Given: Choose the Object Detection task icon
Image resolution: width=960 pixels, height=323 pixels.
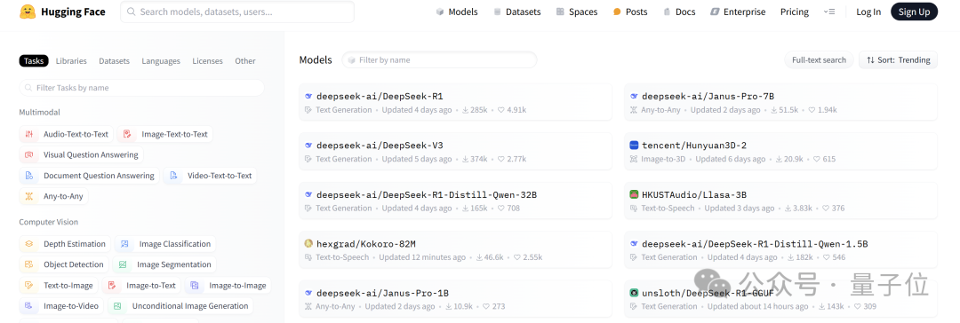Looking at the screenshot, I should 29,265.
